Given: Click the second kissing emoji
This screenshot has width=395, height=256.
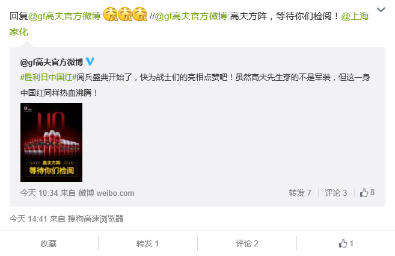Looking at the screenshot, I should coord(125,14).
